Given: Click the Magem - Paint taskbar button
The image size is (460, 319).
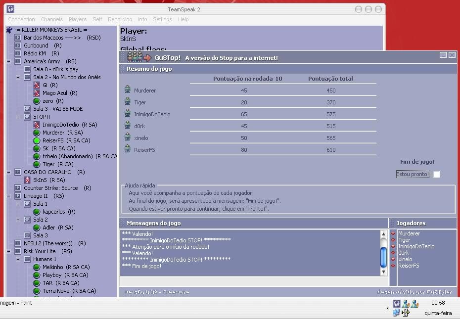Looking at the screenshot, I should point(16,303).
